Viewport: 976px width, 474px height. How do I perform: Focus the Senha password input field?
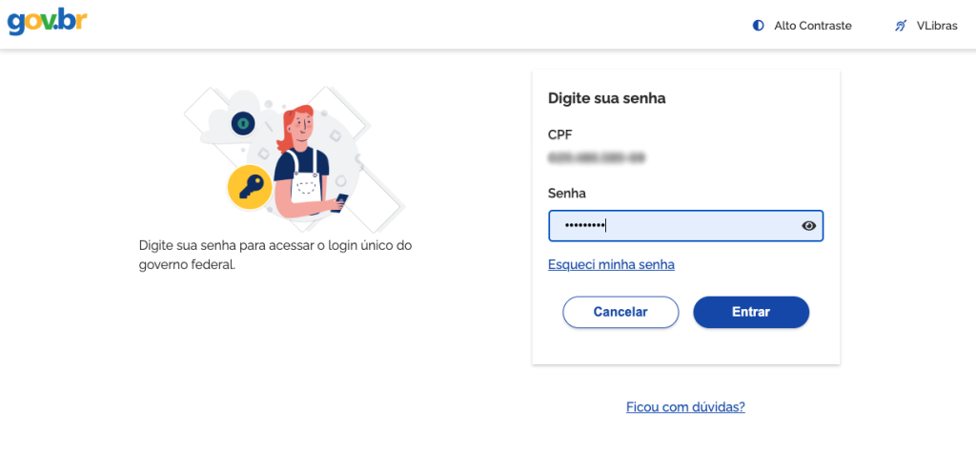(672, 226)
